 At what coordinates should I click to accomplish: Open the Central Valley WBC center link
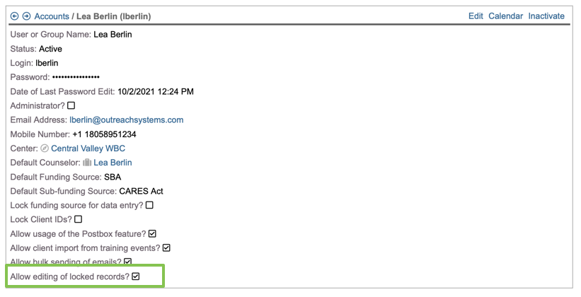88,148
